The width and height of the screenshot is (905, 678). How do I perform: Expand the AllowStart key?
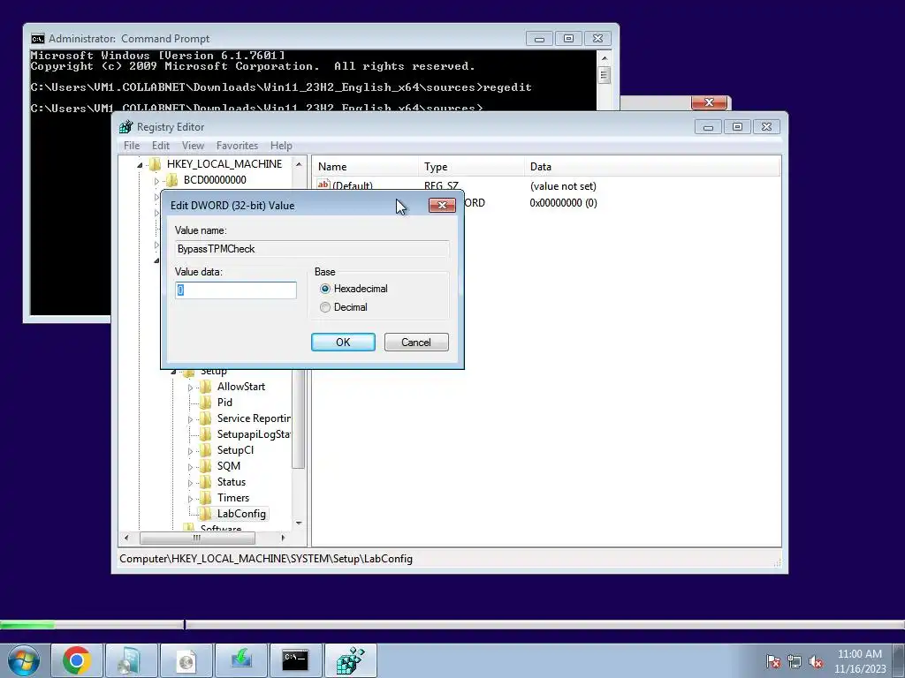[x=190, y=388]
